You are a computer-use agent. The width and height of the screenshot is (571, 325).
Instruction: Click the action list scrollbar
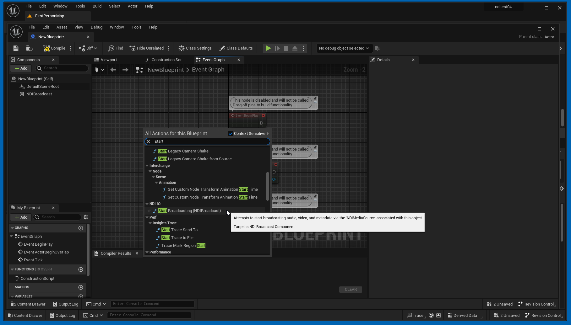[267, 186]
